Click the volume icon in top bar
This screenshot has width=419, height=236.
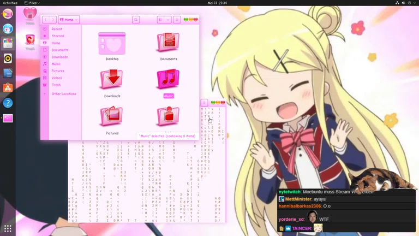(403, 3)
